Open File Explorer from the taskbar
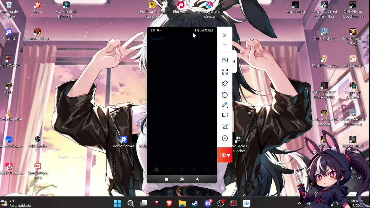This screenshot has height=208, width=370. point(182,203)
